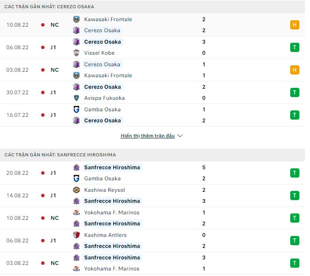Screen dimensions: 310x276
Task: Click Kawasaki Frontale logo in 10.08.22 match
Action: tap(76, 19)
